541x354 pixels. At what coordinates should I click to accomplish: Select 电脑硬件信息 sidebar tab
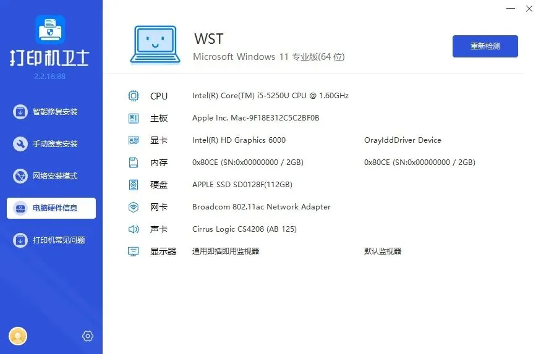[x=51, y=208]
